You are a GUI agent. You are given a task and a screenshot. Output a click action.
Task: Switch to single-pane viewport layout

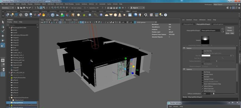3,60
